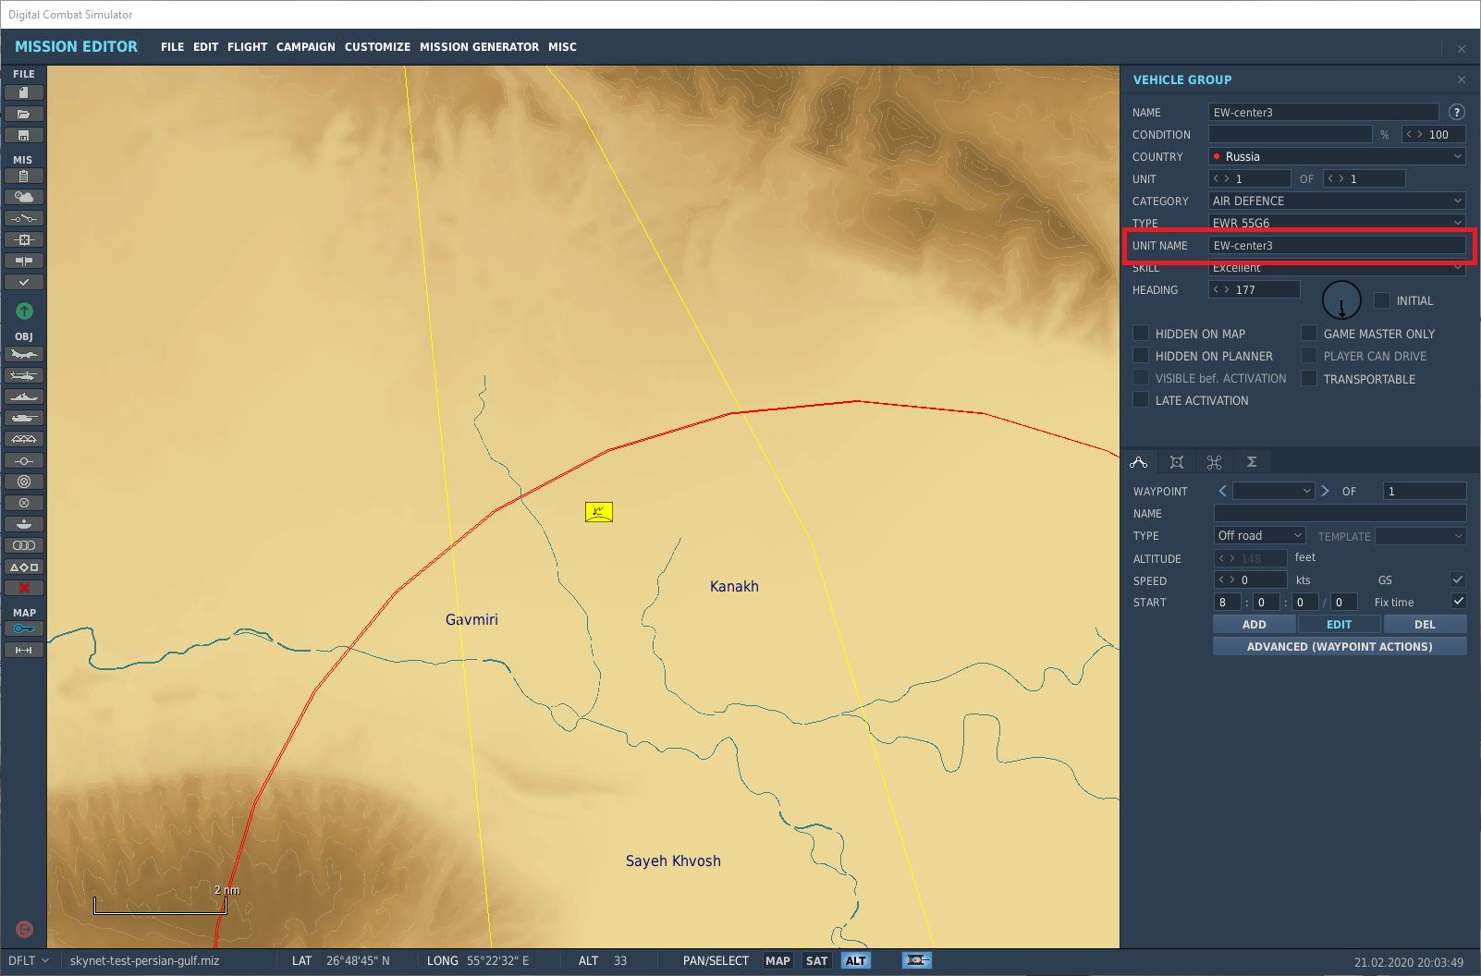Select the ground vehicle tank tool
1481x976 pixels.
(x=24, y=418)
